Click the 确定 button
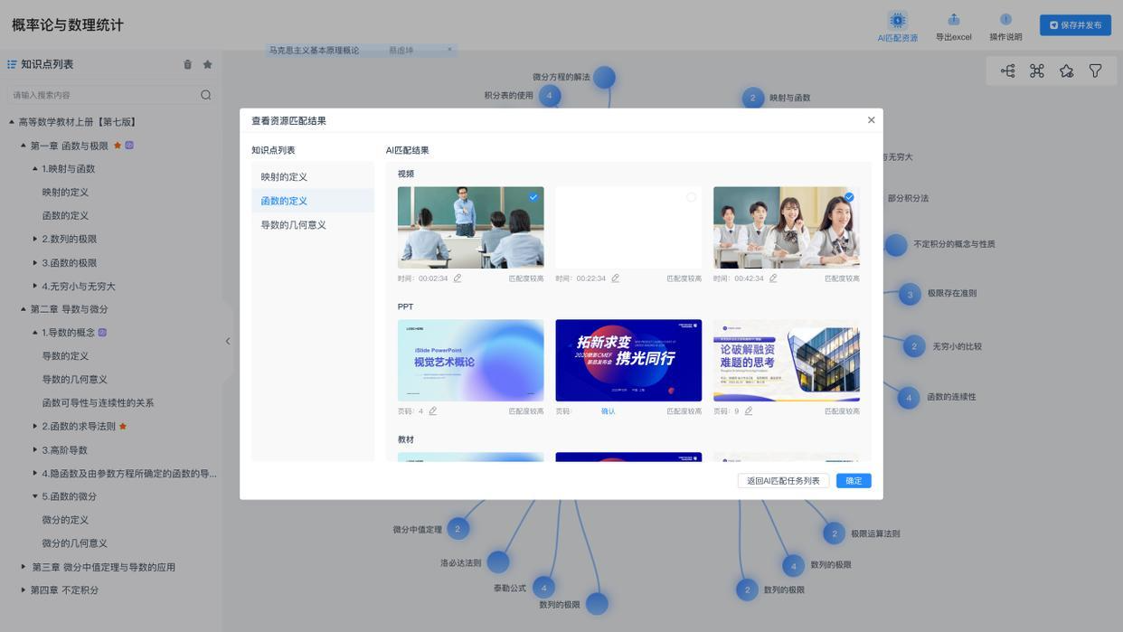Viewport: 1123px width, 632px height. 854,481
